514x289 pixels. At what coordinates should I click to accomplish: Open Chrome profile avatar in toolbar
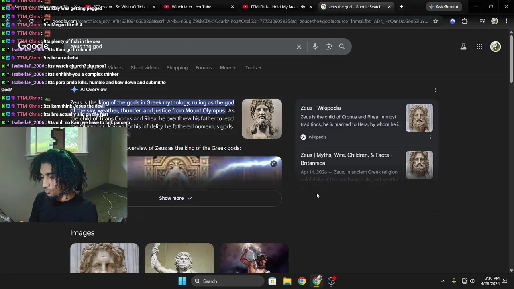[x=495, y=21]
